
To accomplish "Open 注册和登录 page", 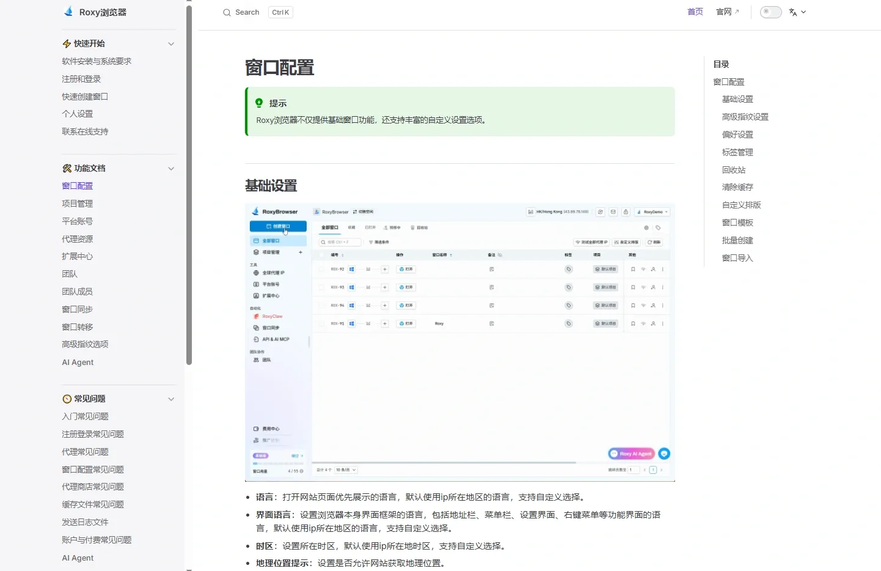I will (81, 79).
